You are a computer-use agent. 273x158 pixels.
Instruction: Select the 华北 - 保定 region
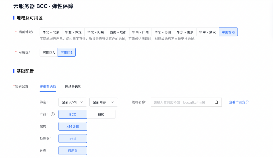tap(73, 32)
